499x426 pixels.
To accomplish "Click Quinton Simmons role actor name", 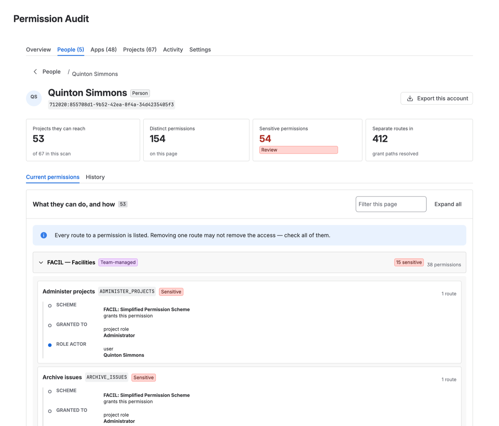I will tap(124, 355).
